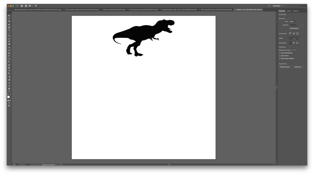Select the Lasso tool
Image resolution: width=314 pixels, height=175 pixels.
click(9, 21)
